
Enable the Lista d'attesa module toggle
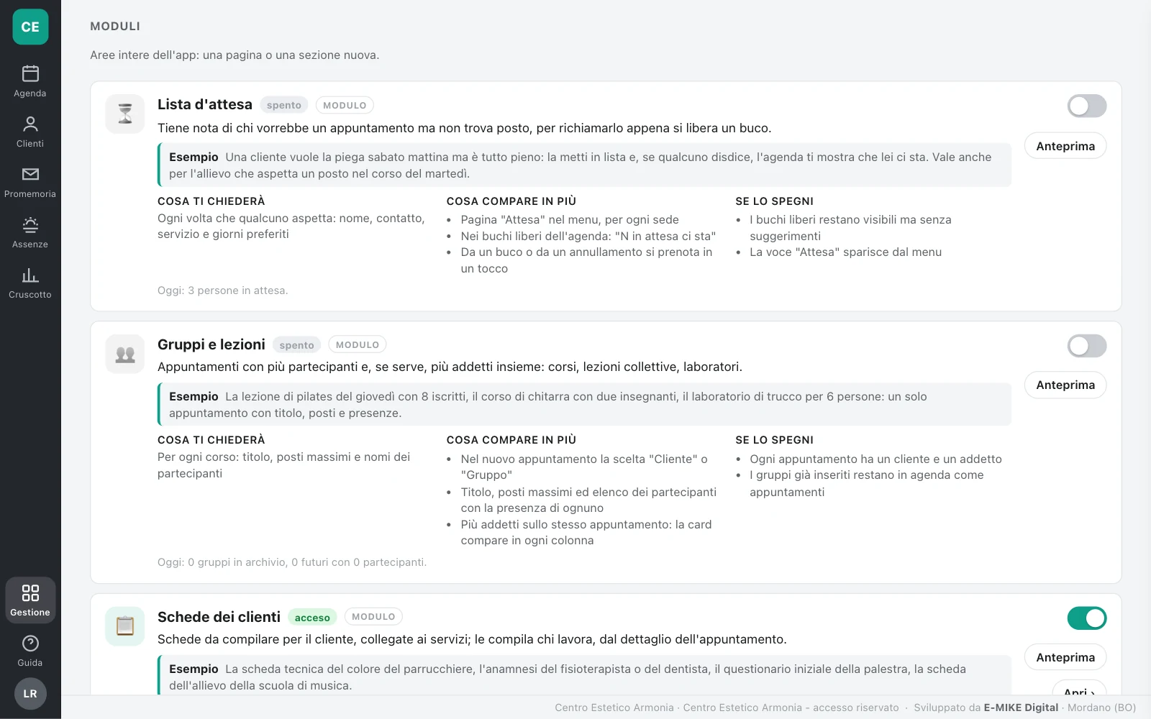1086,106
